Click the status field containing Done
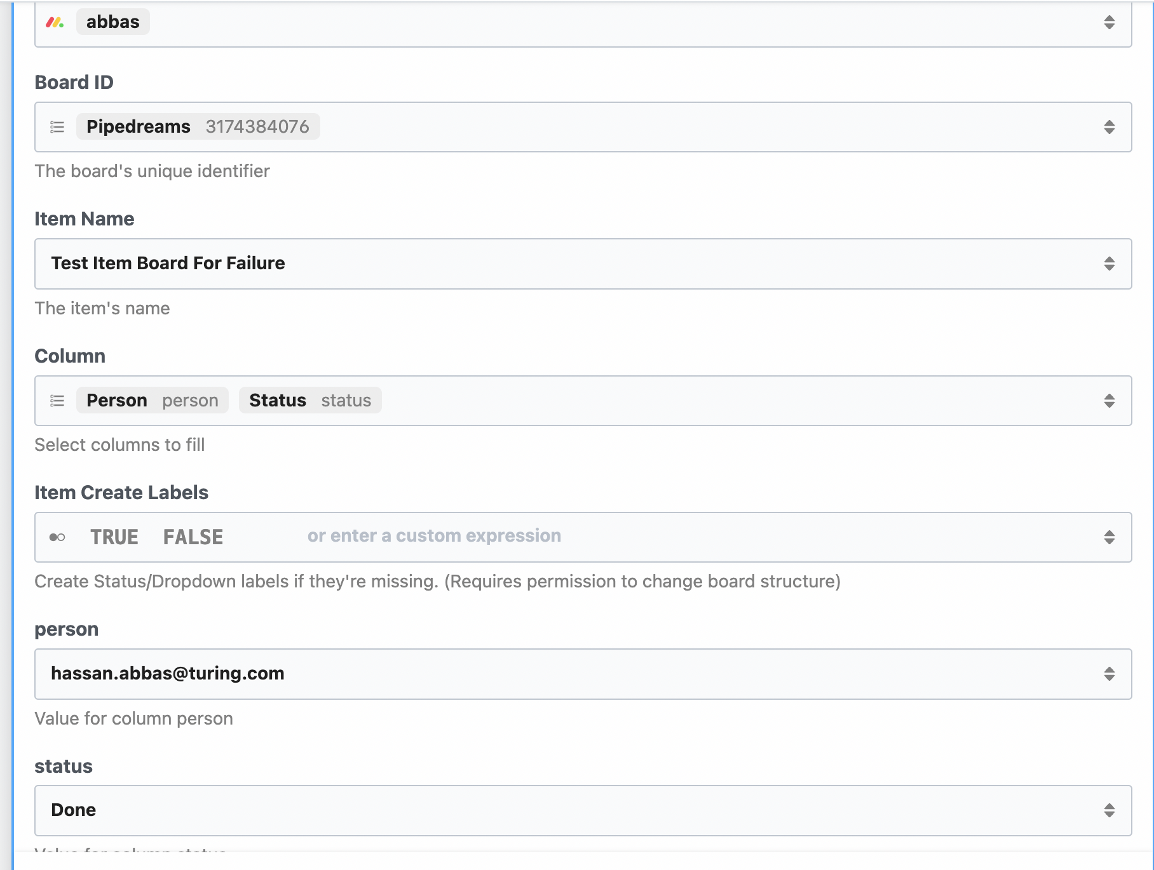Viewport: 1154px width, 870px height. point(583,810)
